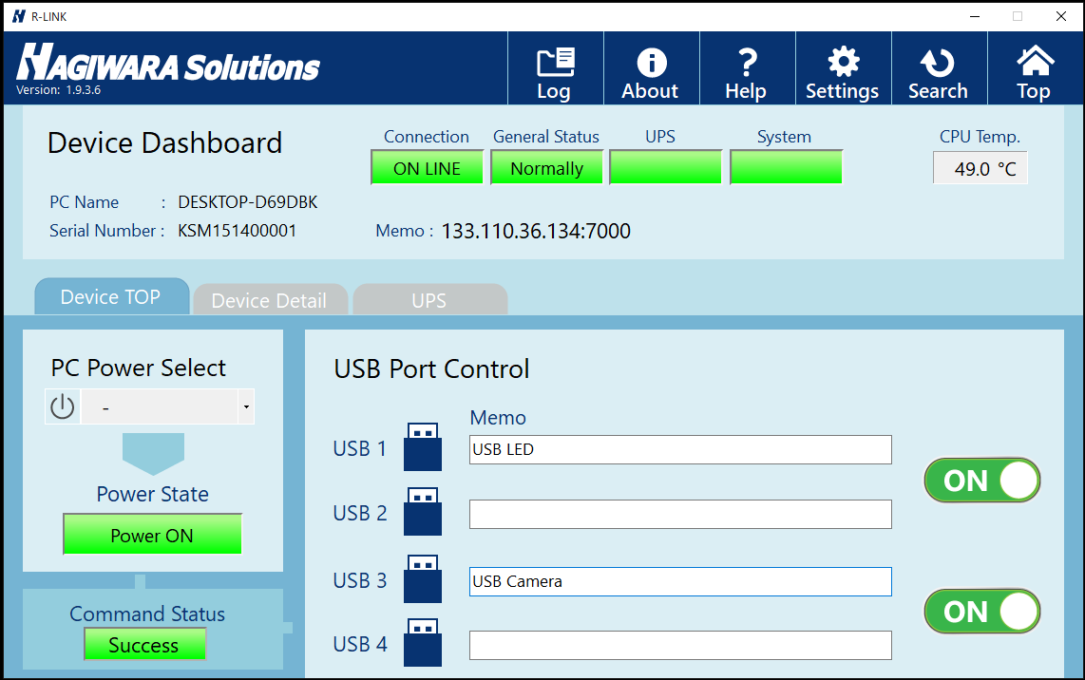Click the USB 2 memo field
The height and width of the screenshot is (680, 1085).
(680, 514)
